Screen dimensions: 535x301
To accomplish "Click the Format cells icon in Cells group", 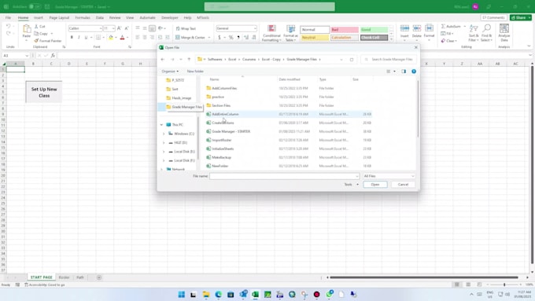I will tap(429, 28).
